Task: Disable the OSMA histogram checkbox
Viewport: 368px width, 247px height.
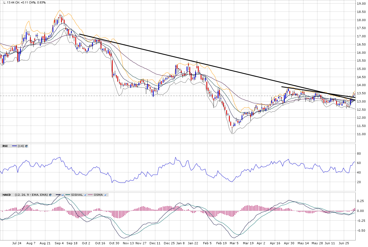Action: point(105,195)
